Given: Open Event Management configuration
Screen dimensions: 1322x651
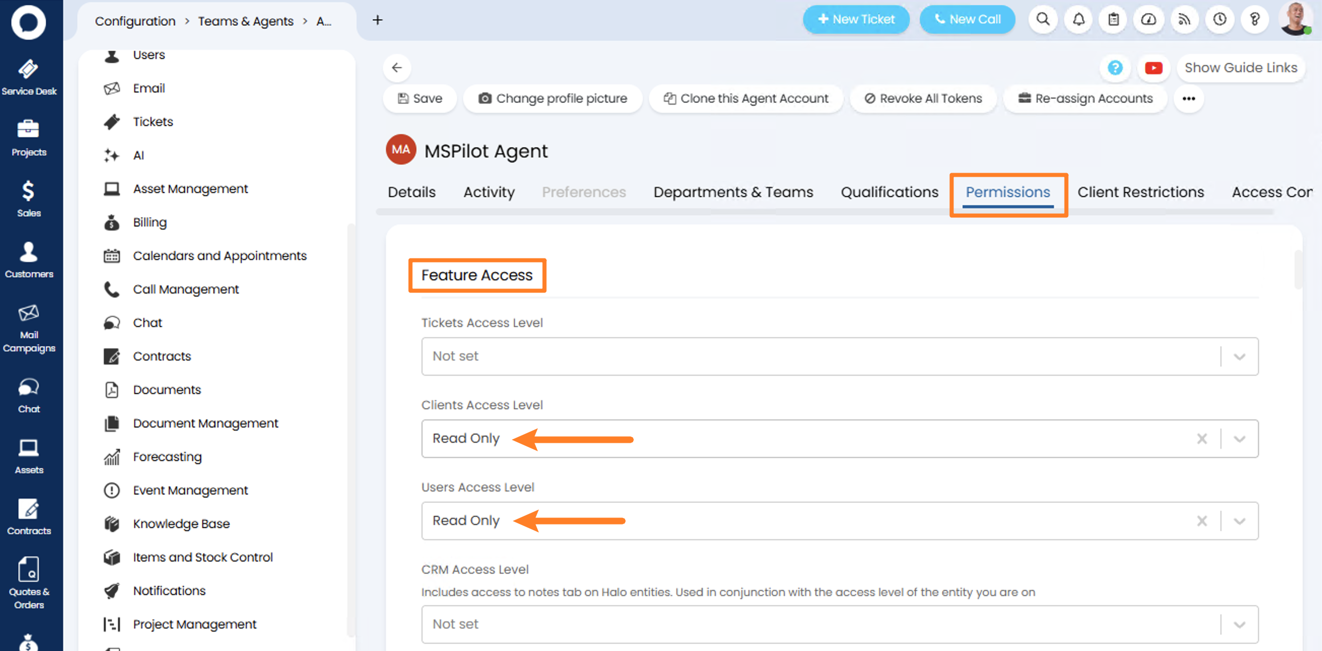Looking at the screenshot, I should point(190,491).
